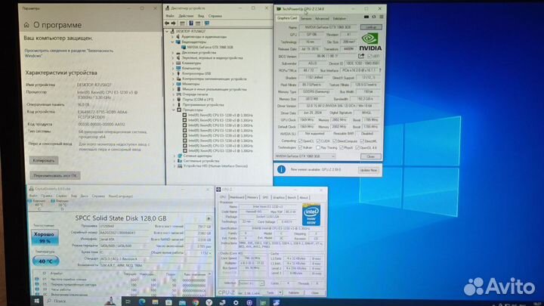
Task: Click the Хорошо 99% health status in CrystalDiskInfo
Action: [x=45, y=238]
